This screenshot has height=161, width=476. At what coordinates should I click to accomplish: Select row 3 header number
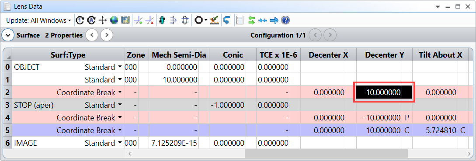7,105
